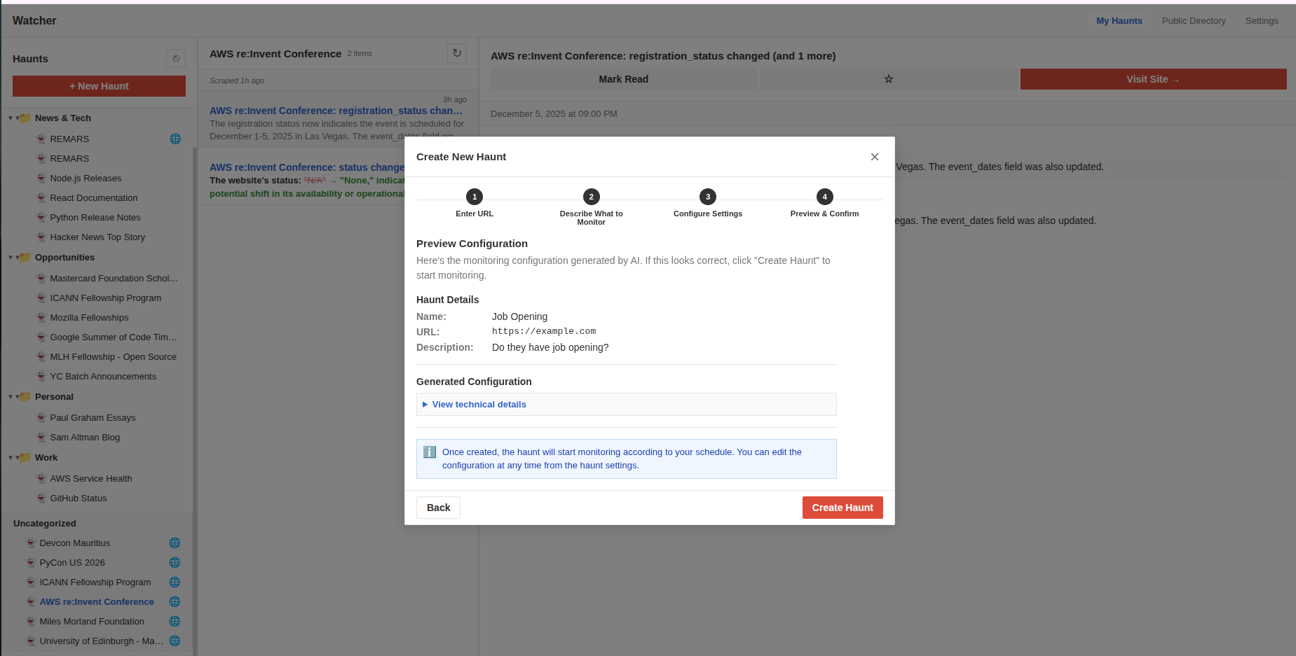
Task: Click the ghost icon of Sam Altman Blog
Action: [41, 437]
